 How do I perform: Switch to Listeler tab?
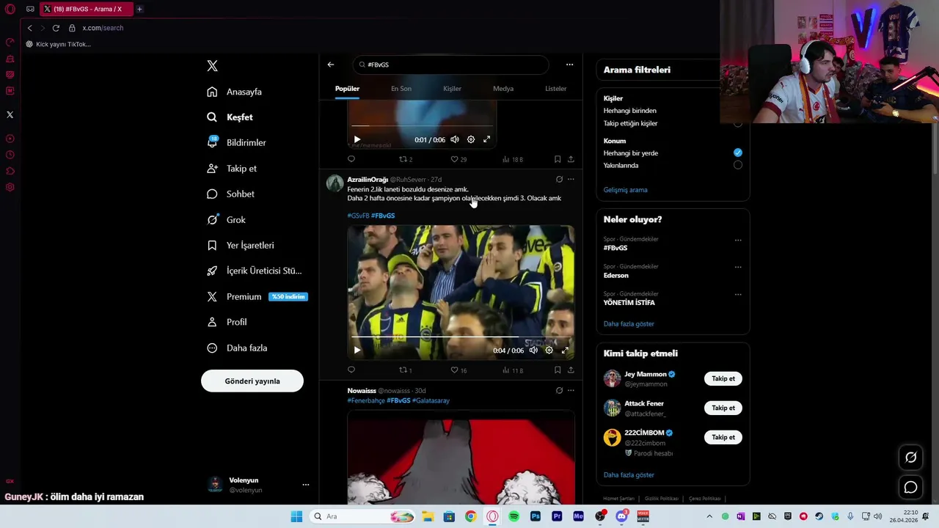[x=555, y=89]
